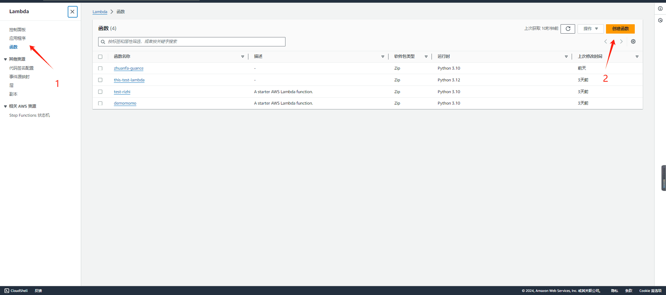Select all functions checkbox in header

pyautogui.click(x=100, y=57)
